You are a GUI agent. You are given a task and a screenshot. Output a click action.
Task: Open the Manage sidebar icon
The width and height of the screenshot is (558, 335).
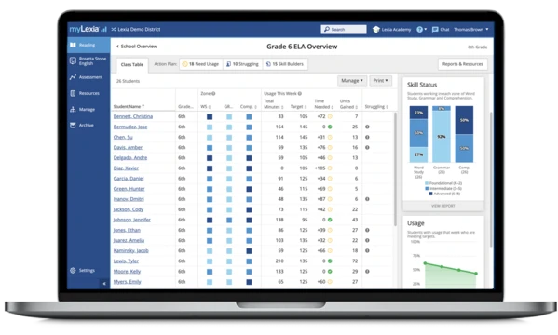click(x=73, y=109)
